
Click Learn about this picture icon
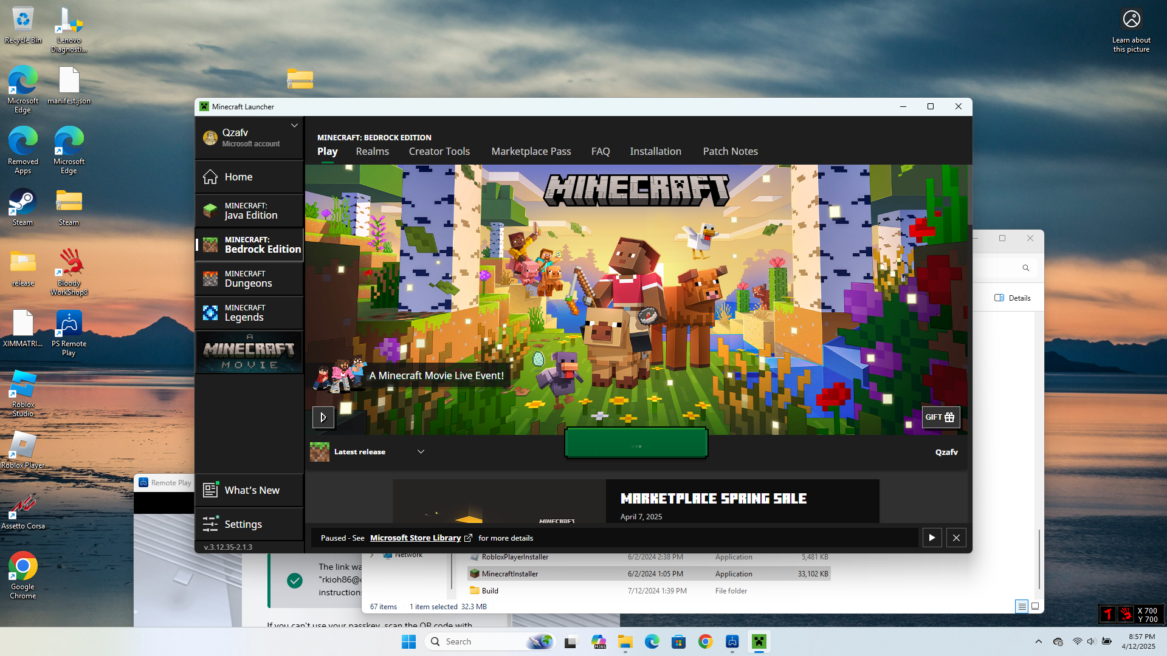pos(1131,30)
